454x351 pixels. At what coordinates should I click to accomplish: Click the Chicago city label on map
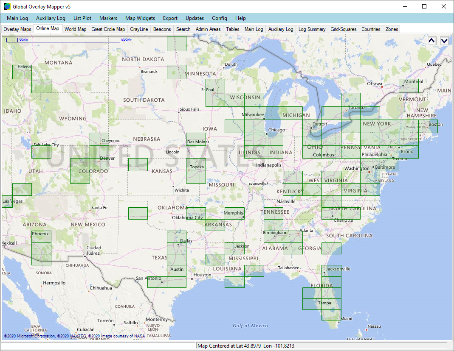pyautogui.click(x=276, y=130)
